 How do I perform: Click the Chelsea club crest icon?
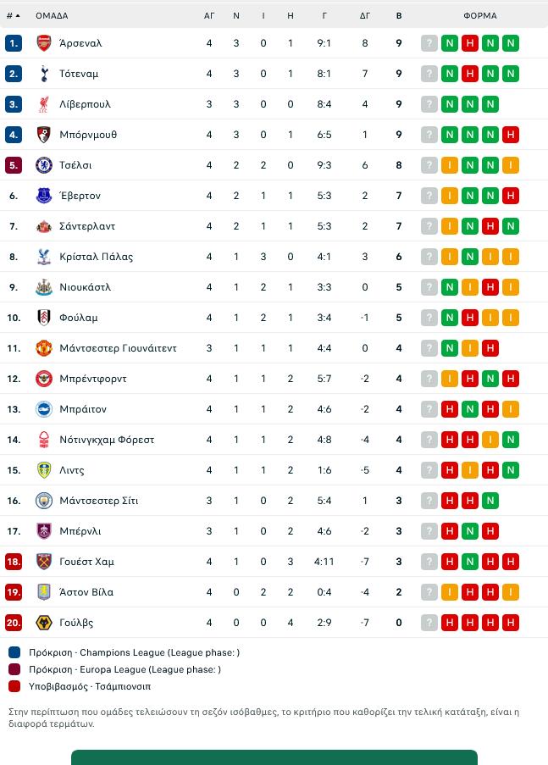tap(44, 165)
